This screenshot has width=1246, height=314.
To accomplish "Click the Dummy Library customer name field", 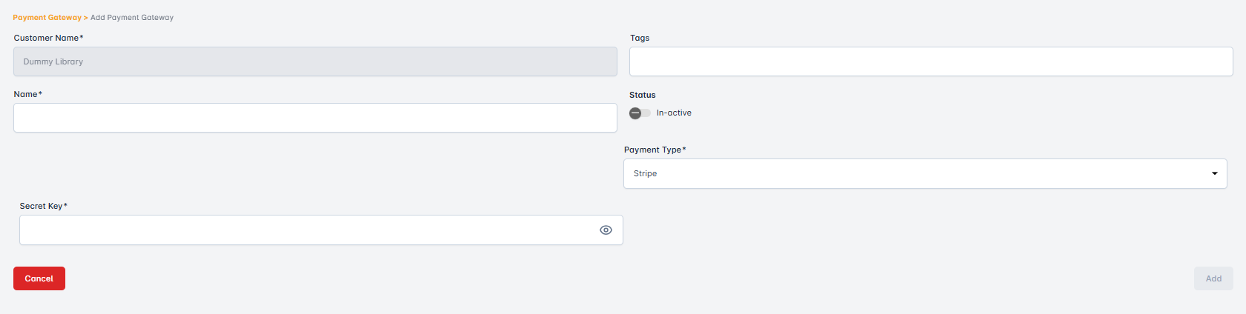I will pos(315,62).
